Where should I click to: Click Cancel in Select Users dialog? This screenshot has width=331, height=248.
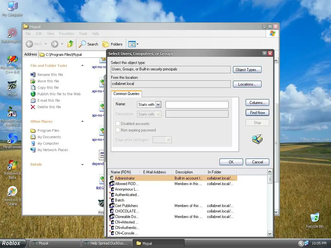(257, 162)
